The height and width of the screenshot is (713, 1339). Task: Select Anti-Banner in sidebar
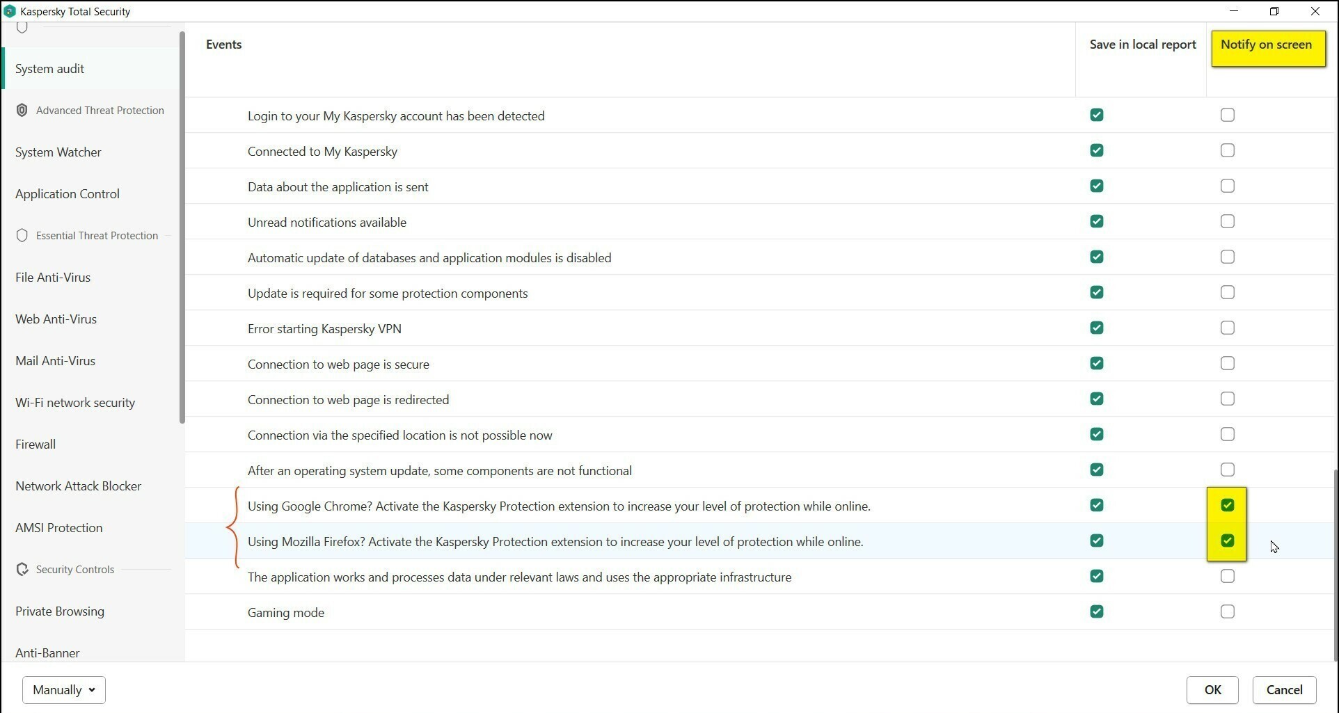pyautogui.click(x=90, y=652)
